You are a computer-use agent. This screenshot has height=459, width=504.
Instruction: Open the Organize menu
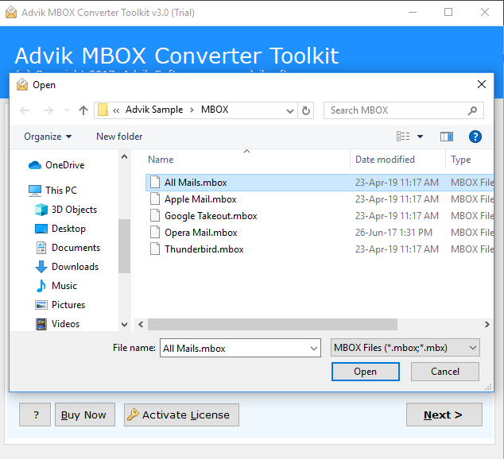tap(48, 137)
